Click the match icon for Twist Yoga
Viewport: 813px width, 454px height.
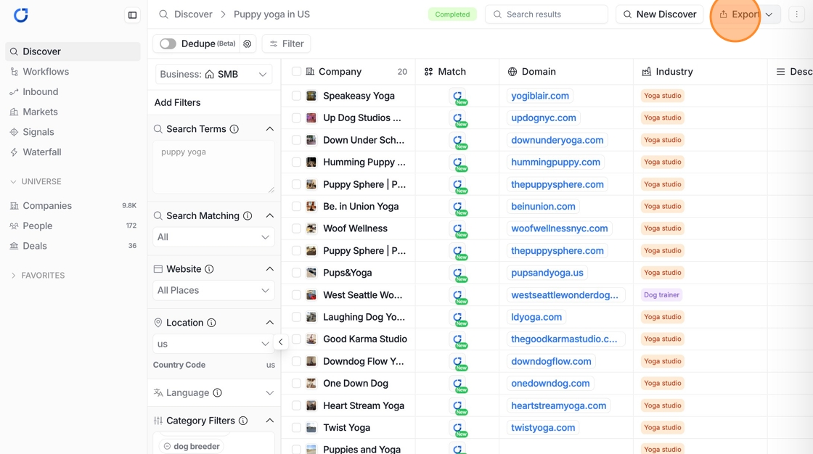(458, 429)
